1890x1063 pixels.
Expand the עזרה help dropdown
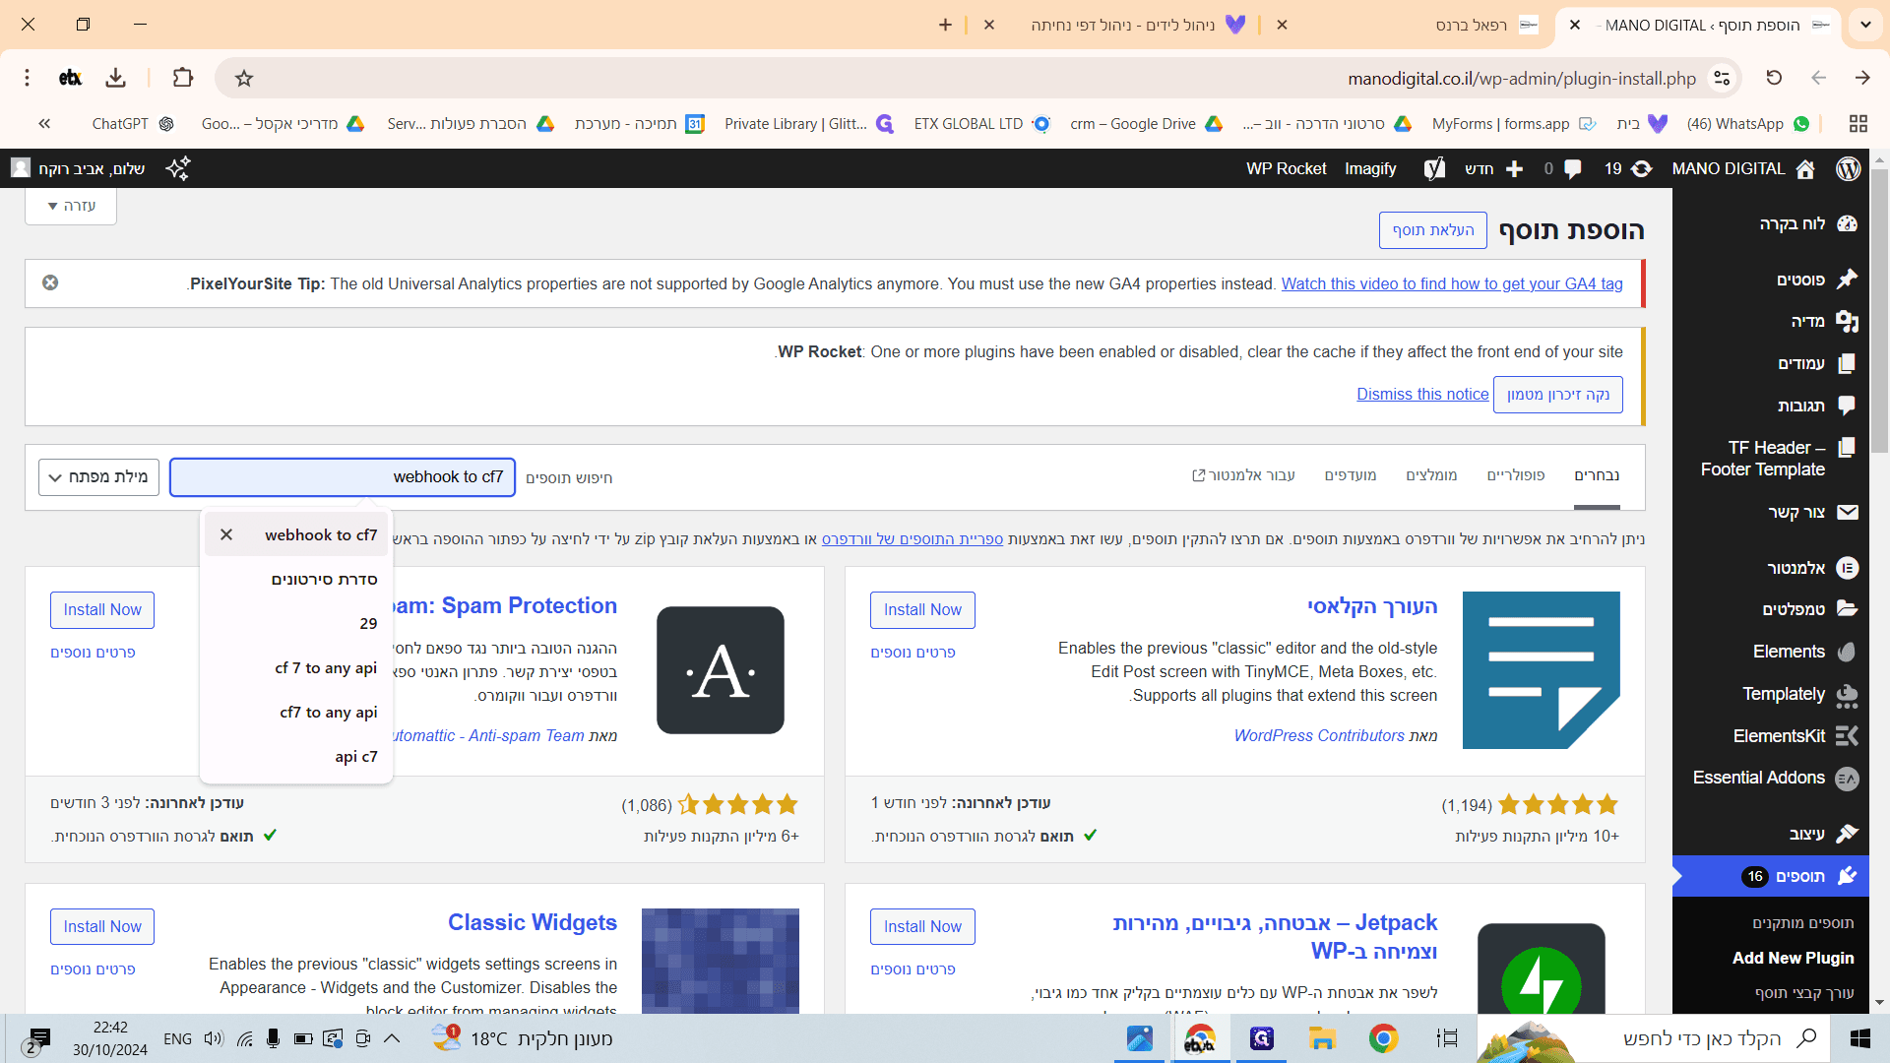(71, 206)
